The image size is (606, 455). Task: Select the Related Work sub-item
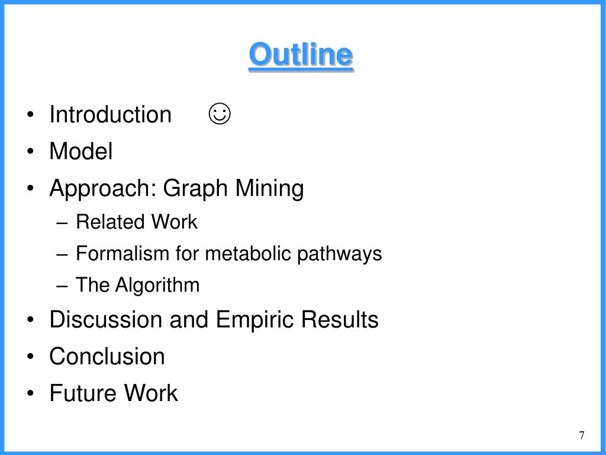[137, 222]
